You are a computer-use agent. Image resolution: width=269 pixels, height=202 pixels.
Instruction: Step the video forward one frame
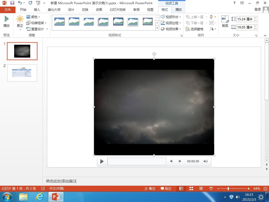[x=180, y=161]
